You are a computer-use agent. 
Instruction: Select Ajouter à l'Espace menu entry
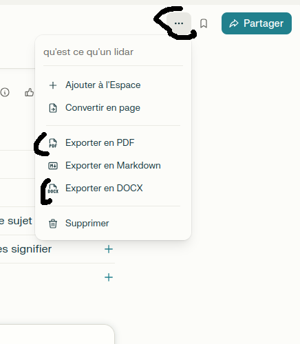[113, 85]
